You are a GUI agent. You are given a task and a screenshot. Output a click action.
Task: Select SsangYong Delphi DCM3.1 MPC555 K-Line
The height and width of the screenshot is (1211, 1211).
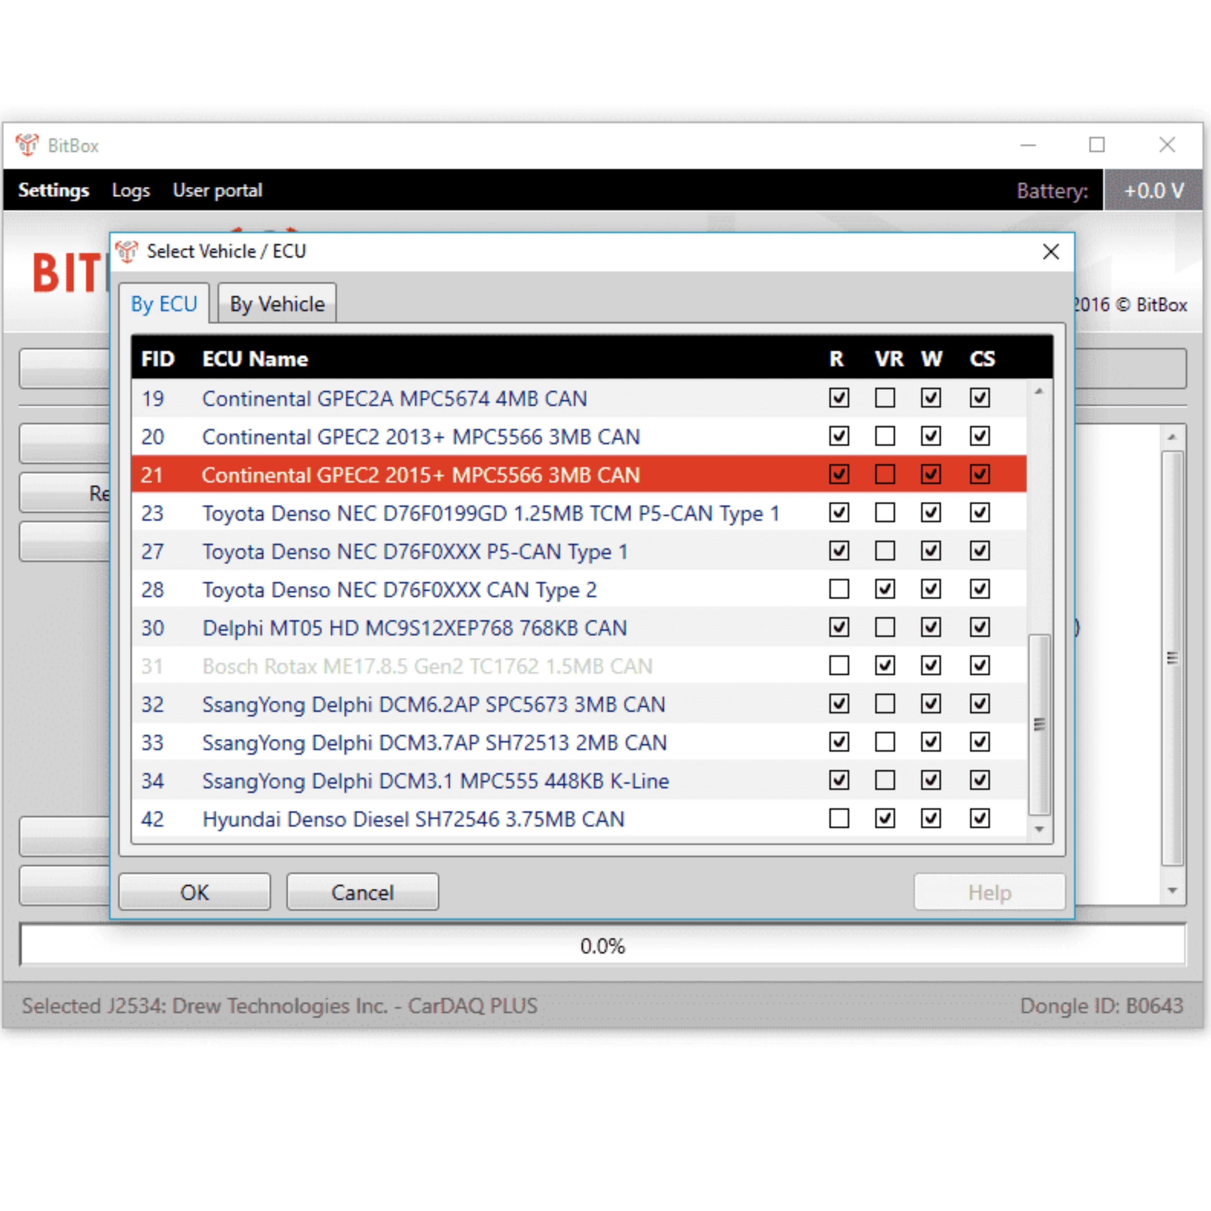click(x=579, y=780)
